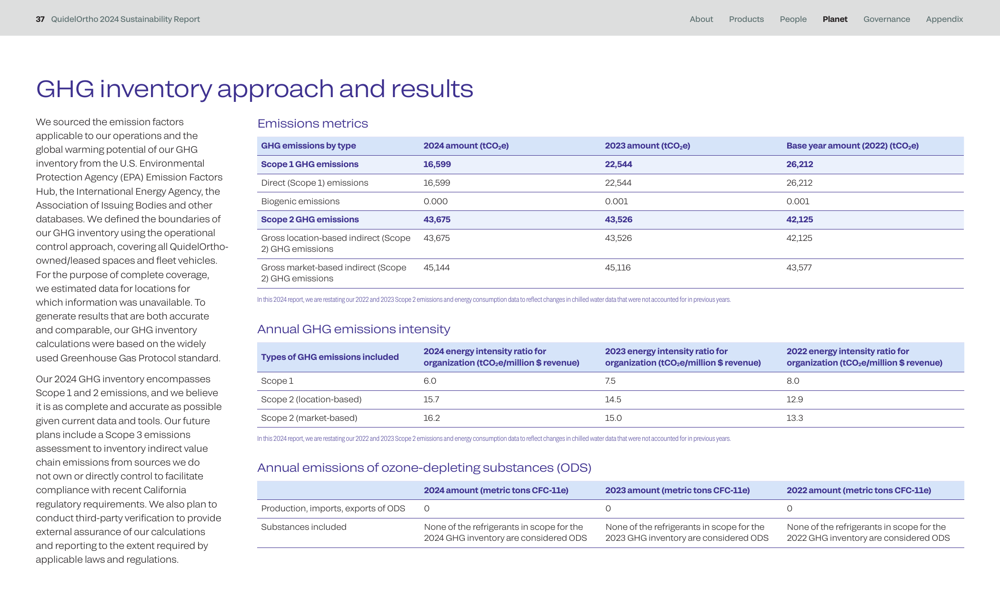Screen dimensions: 1000x607
Task: Open the Governance section link
Action: 887,19
